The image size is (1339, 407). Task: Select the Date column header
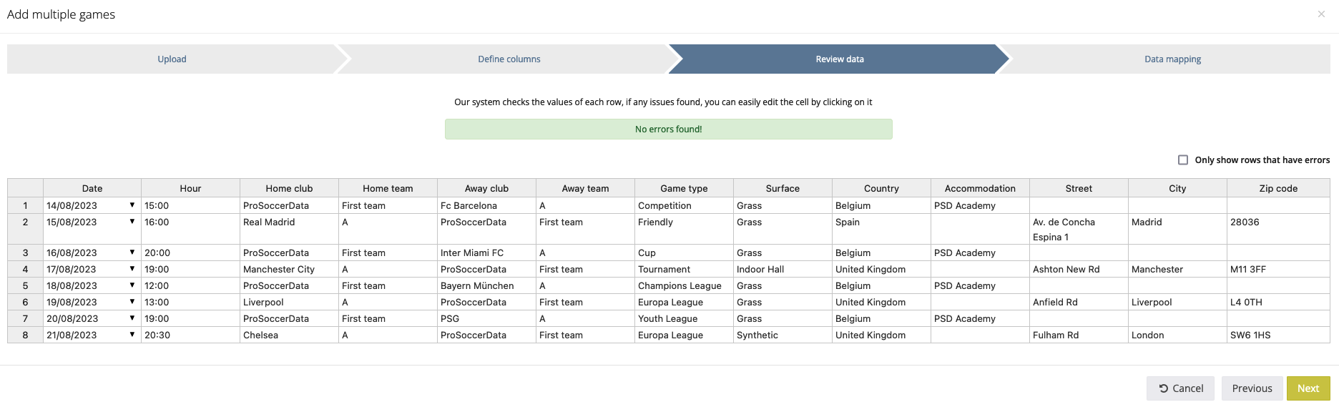tap(92, 188)
